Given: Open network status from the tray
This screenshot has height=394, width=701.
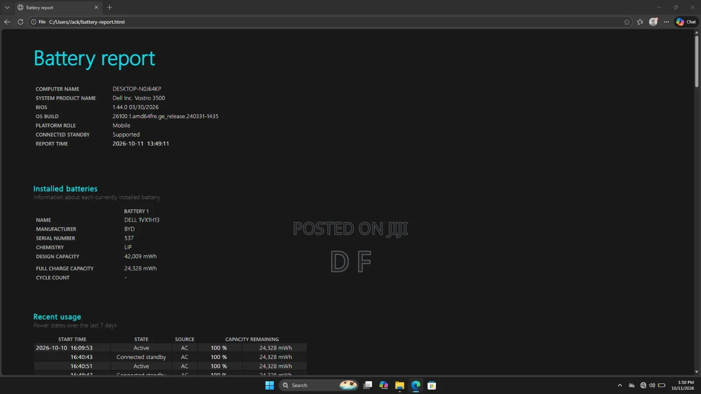Looking at the screenshot, I should (x=643, y=385).
